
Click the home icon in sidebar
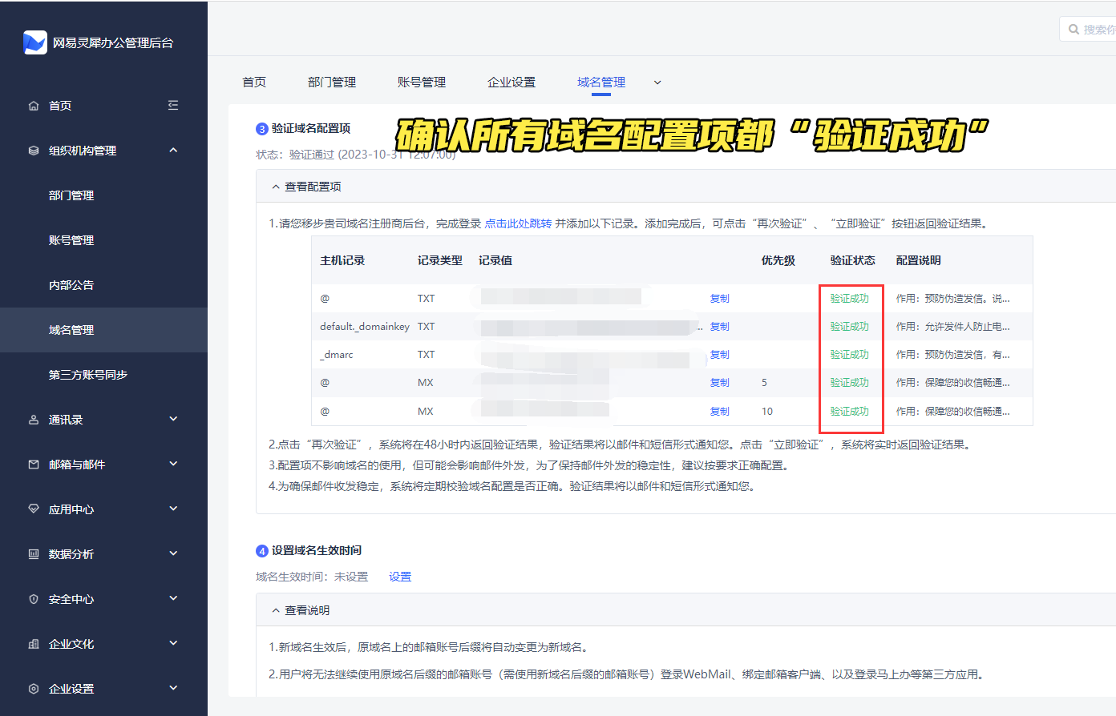pyautogui.click(x=34, y=106)
